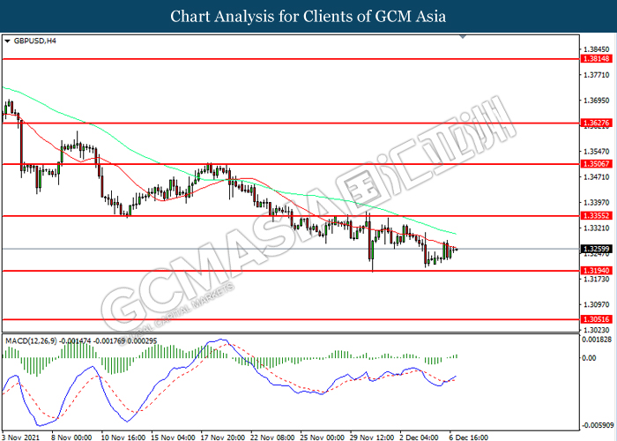Screen dimensions: 617x441
Task: Click the 2 Dec 04:00 time label
Action: point(419,437)
